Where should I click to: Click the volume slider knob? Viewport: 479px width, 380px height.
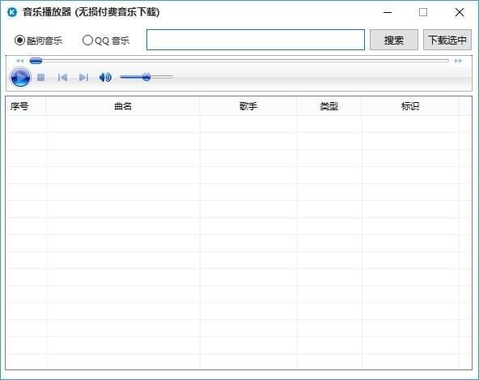pos(146,77)
